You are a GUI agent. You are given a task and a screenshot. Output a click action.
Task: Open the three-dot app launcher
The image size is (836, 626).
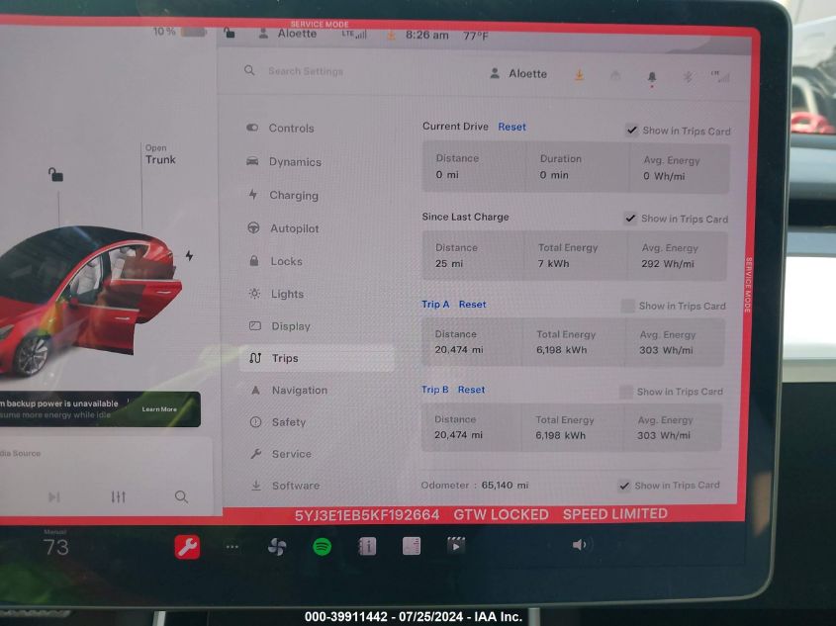click(x=232, y=546)
